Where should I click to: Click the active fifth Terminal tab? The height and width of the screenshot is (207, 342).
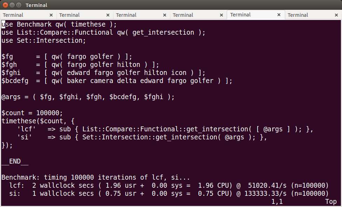[240, 15]
